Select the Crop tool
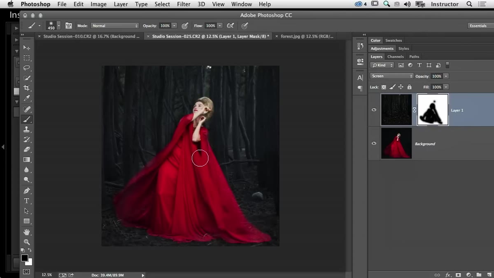 pyautogui.click(x=27, y=88)
